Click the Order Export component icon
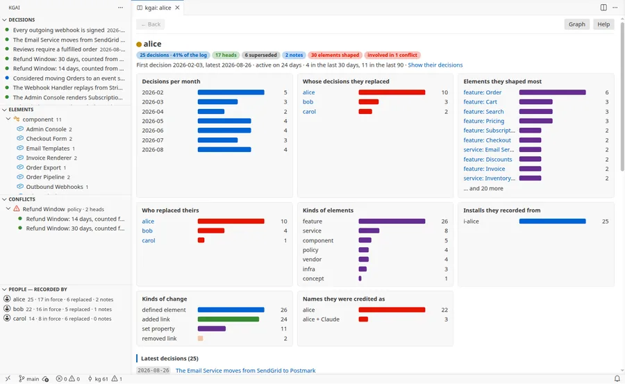Image resolution: width=625 pixels, height=384 pixels. click(x=20, y=167)
